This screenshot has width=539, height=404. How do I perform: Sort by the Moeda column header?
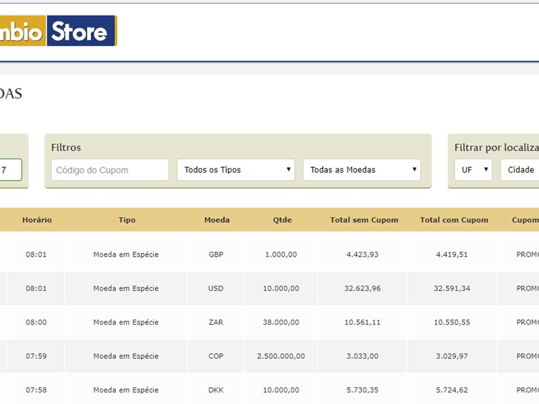tap(216, 220)
